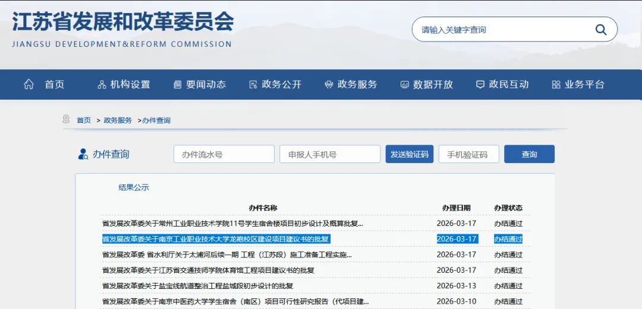
Task: Click the site title 江苏省发展和改革委员会
Action: pyautogui.click(x=123, y=22)
